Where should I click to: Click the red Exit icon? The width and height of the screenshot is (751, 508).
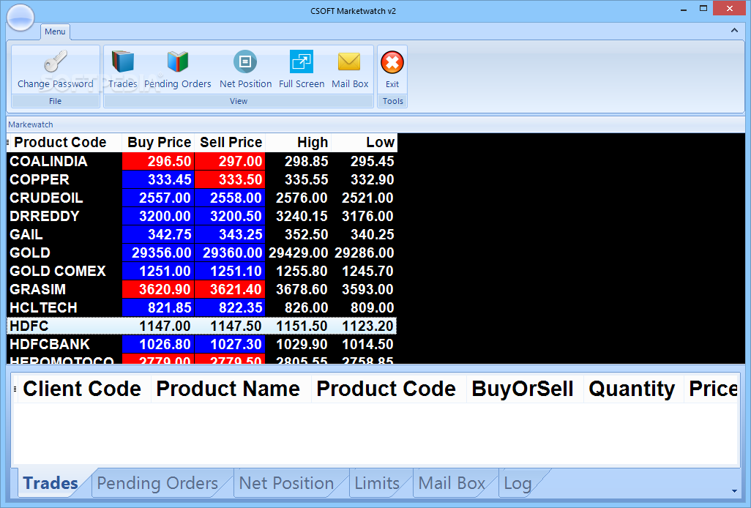coord(392,63)
